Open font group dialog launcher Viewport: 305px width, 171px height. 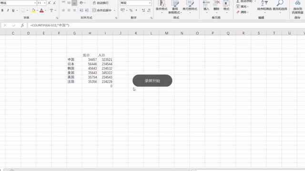(57, 18)
